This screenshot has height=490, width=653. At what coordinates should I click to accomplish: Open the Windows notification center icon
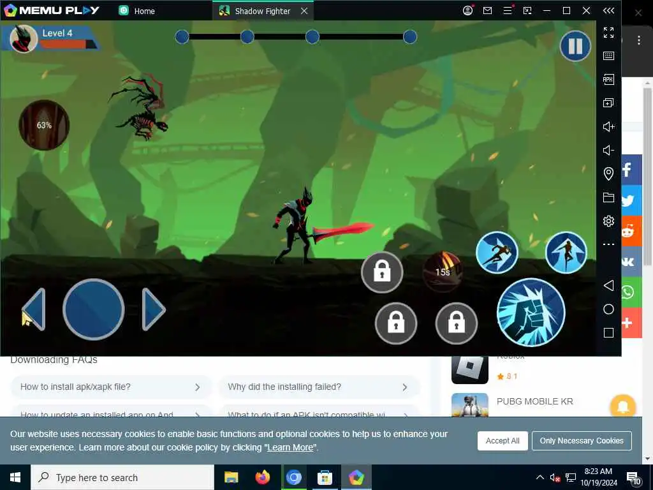(x=633, y=478)
